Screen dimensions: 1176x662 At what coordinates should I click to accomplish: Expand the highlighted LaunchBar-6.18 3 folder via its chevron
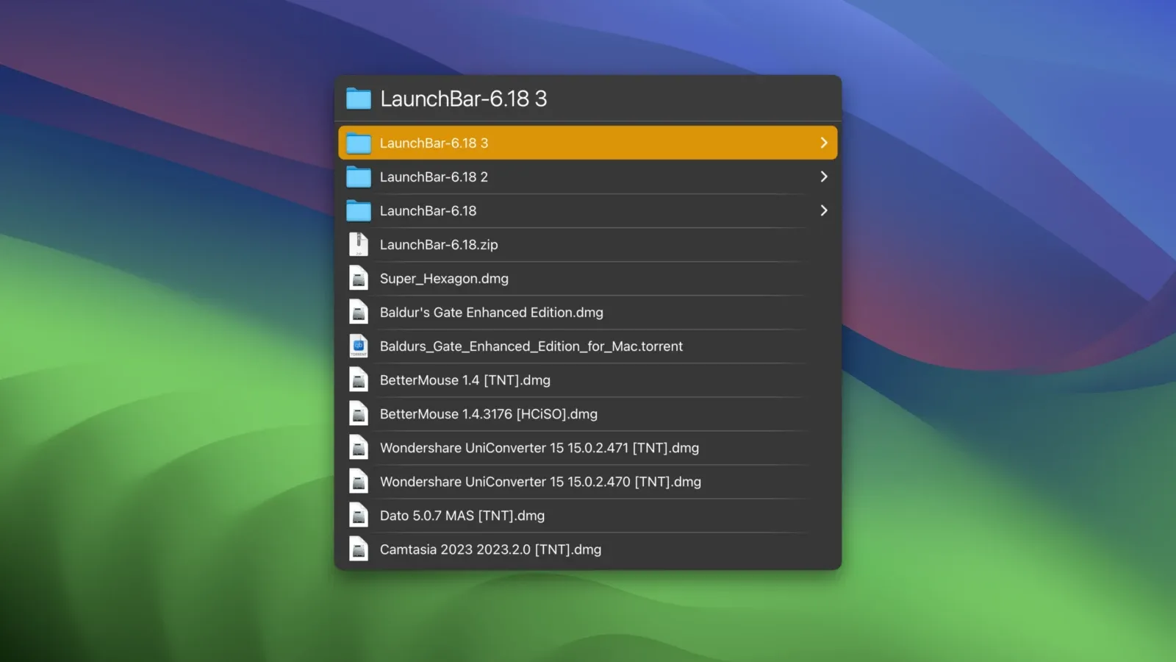(x=824, y=142)
